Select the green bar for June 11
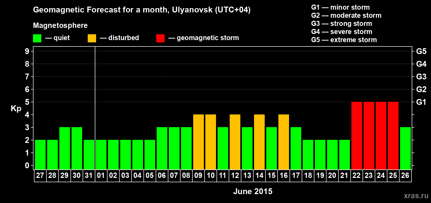This screenshot has width=431, height=203. pyautogui.click(x=223, y=148)
